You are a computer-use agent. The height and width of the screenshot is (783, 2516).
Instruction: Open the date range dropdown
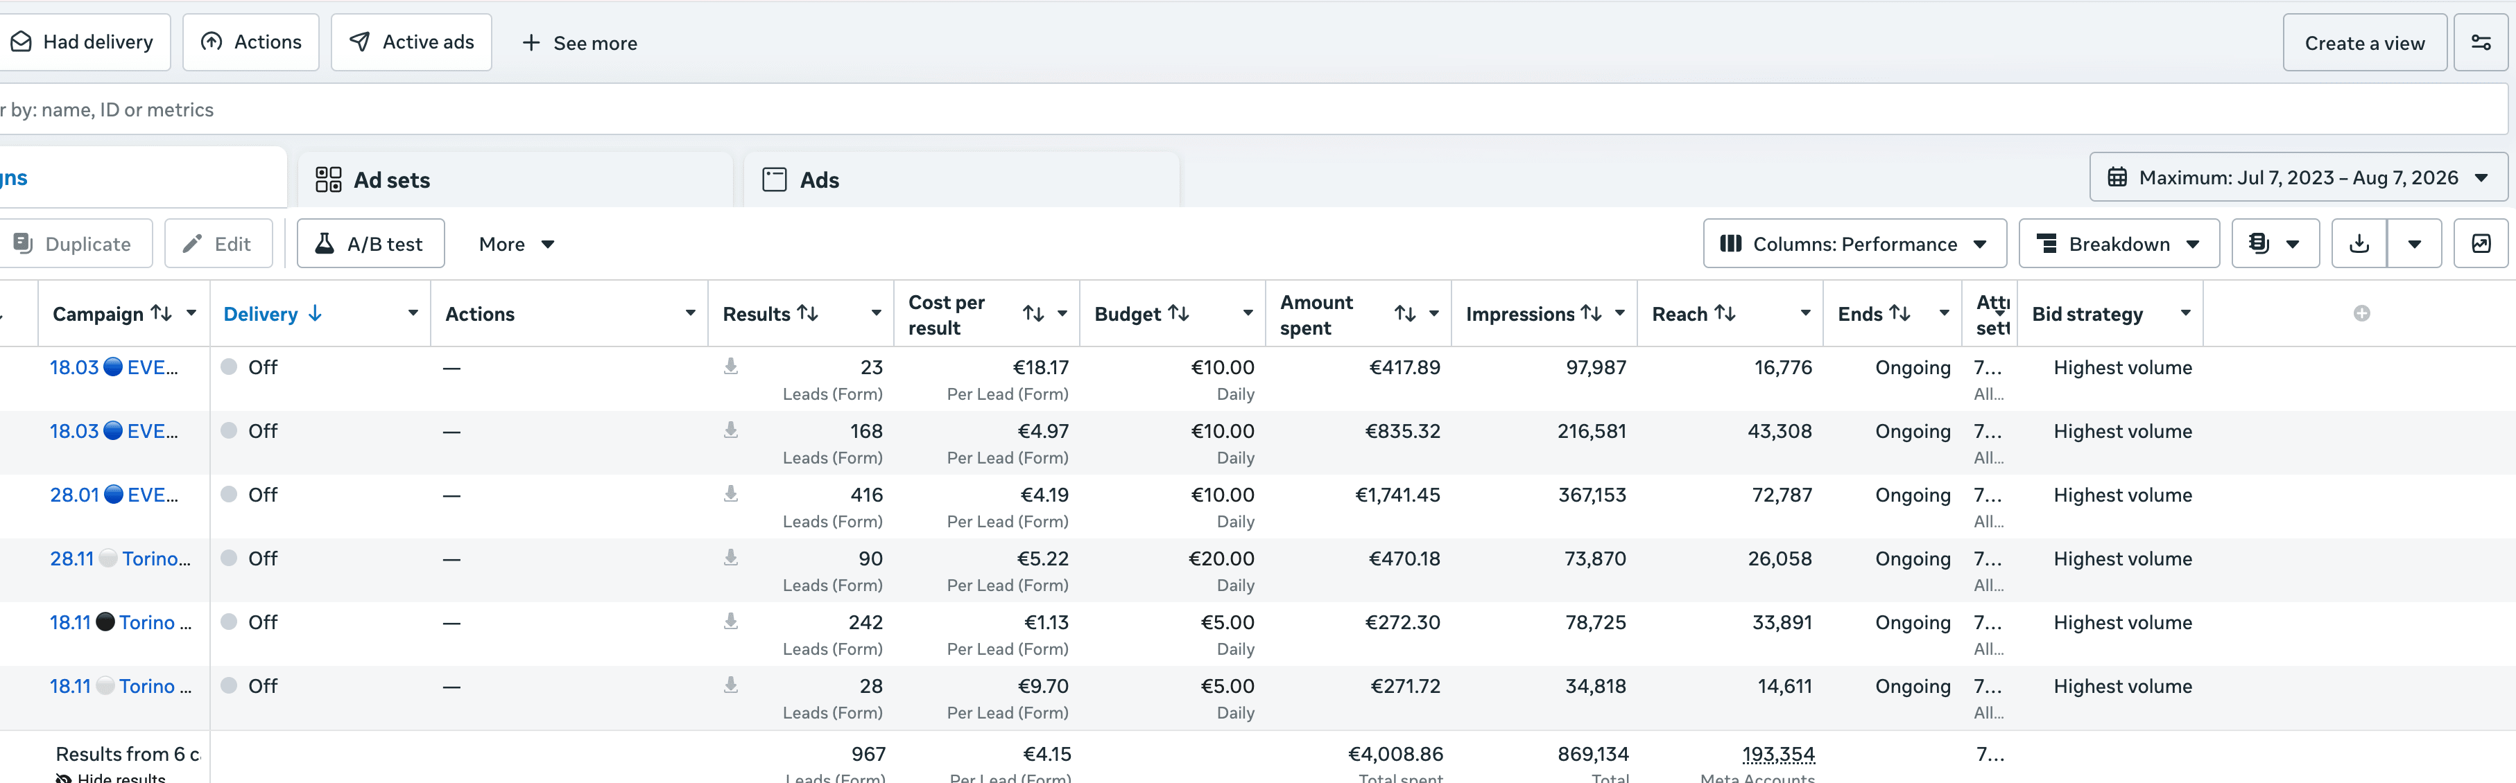tap(2298, 177)
